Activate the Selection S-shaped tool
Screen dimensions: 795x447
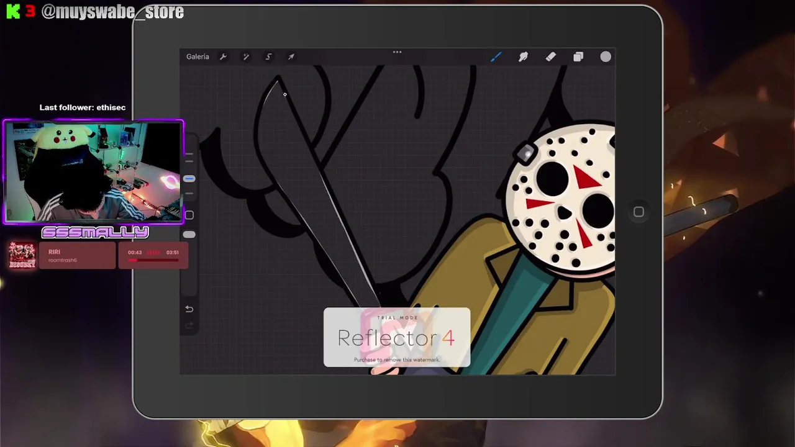(268, 56)
